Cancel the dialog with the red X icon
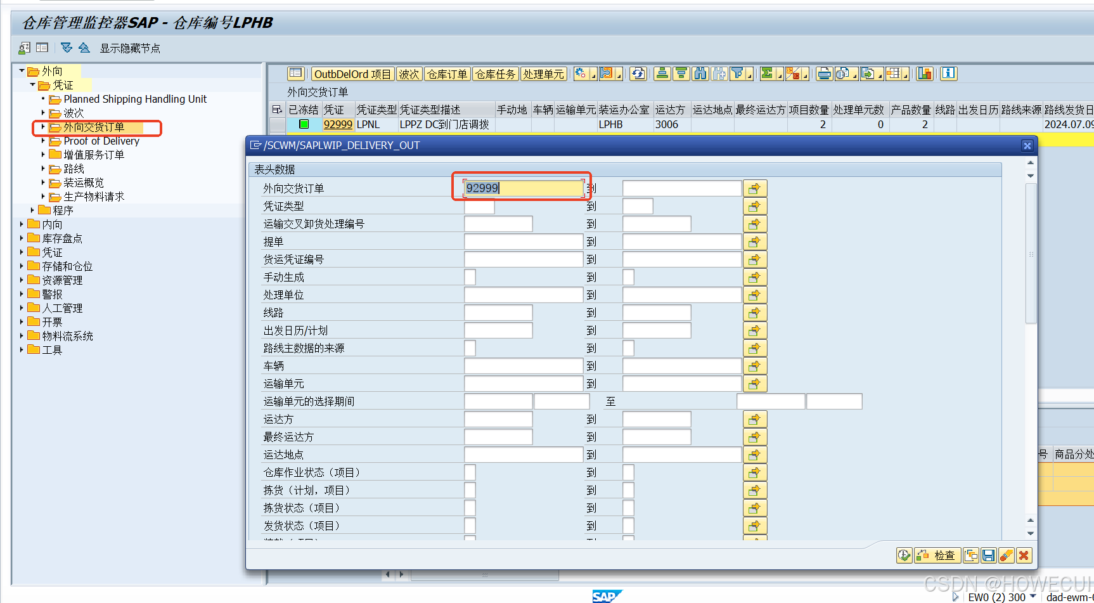 click(x=1024, y=555)
